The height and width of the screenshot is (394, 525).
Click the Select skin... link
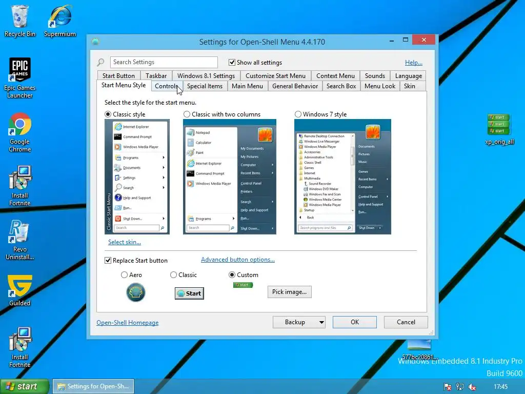pos(125,242)
